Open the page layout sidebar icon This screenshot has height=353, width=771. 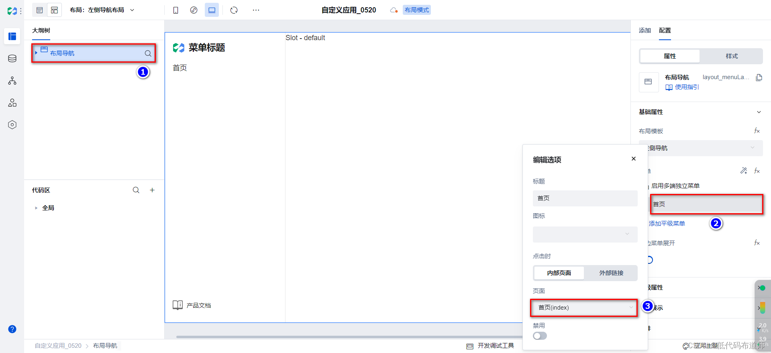click(12, 36)
